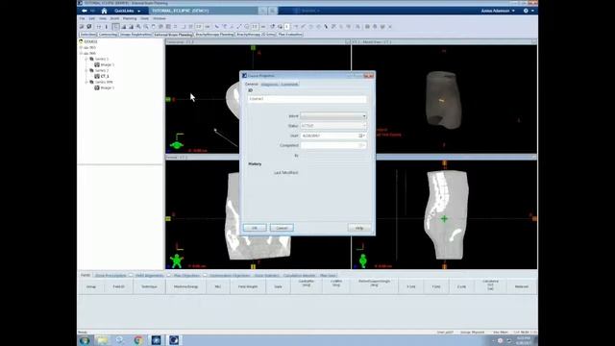615x346 pixels.
Task: Open File Explorer from the taskbar
Action: pos(103,340)
